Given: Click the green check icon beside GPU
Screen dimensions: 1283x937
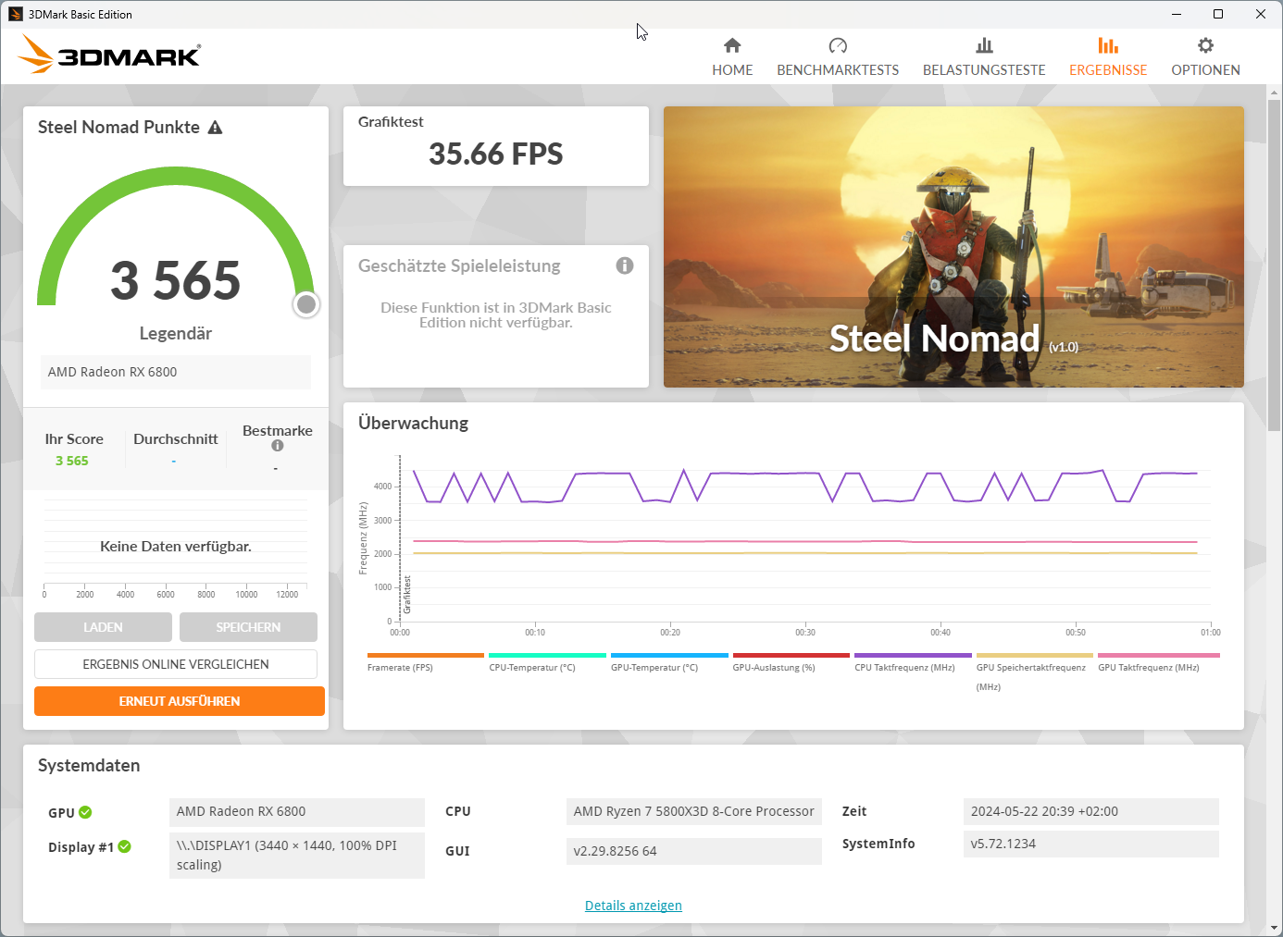Looking at the screenshot, I should click(x=85, y=812).
